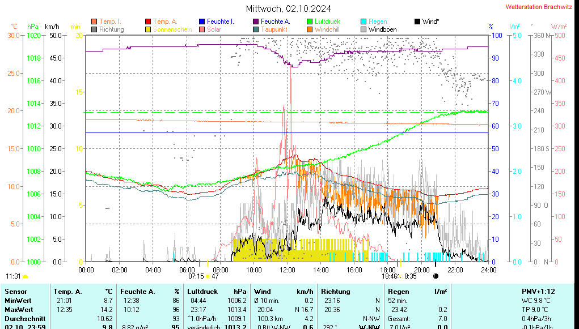Click the sun icon next to 11:31

pyautogui.click(x=26, y=276)
